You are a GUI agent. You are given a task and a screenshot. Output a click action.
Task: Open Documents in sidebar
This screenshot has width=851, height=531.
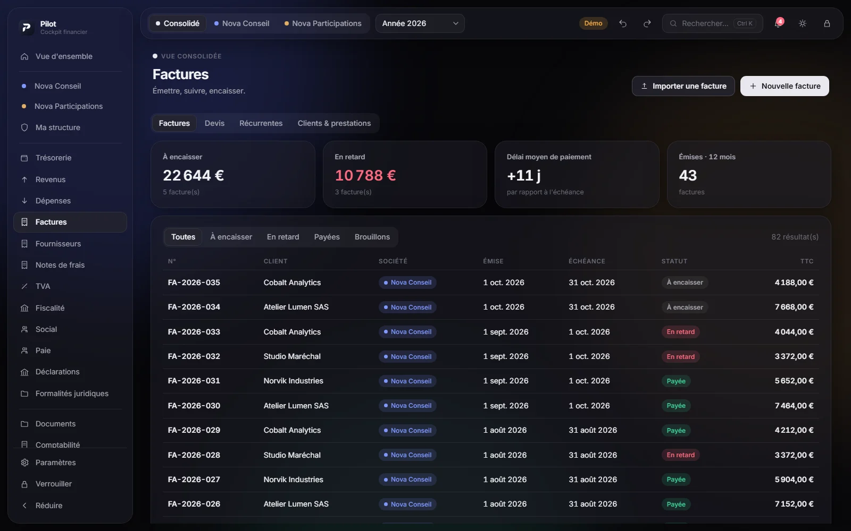(70, 424)
